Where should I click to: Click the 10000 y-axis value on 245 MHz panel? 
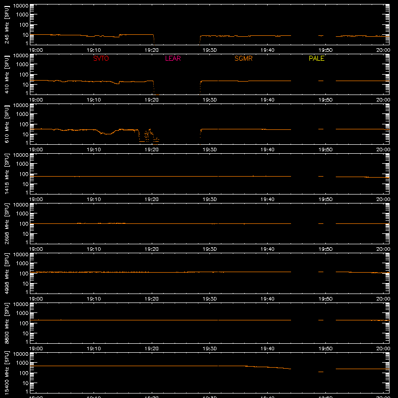point(21,6)
